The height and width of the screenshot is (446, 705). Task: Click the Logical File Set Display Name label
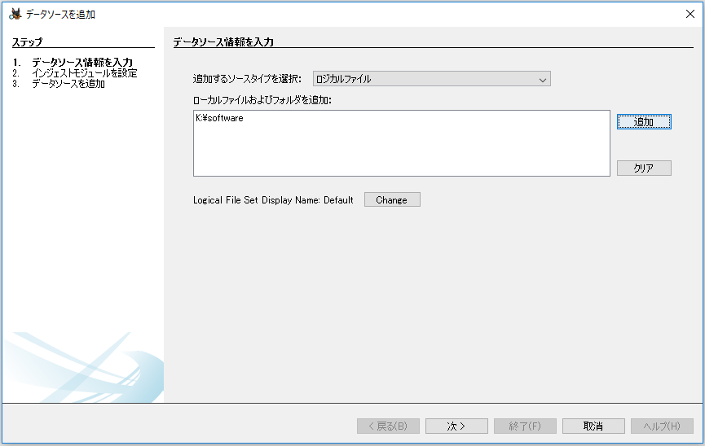[273, 200]
